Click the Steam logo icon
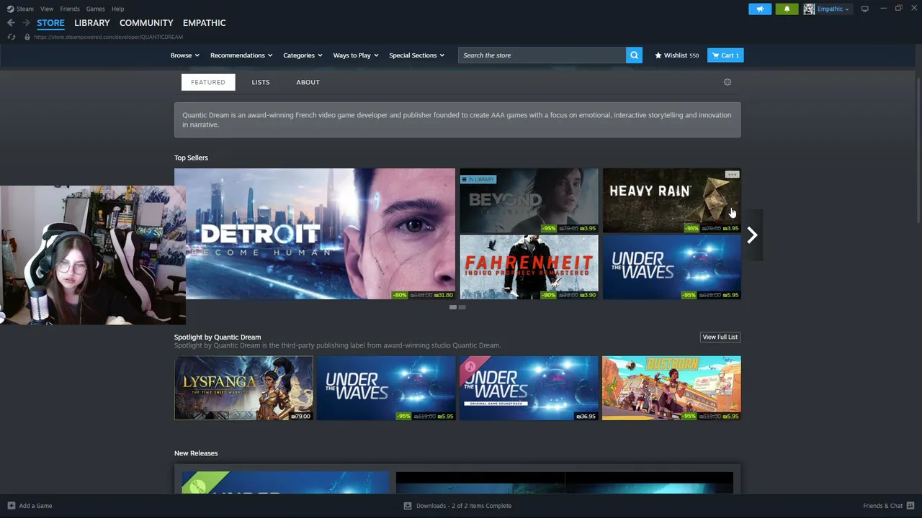Image resolution: width=922 pixels, height=518 pixels. 10,9
